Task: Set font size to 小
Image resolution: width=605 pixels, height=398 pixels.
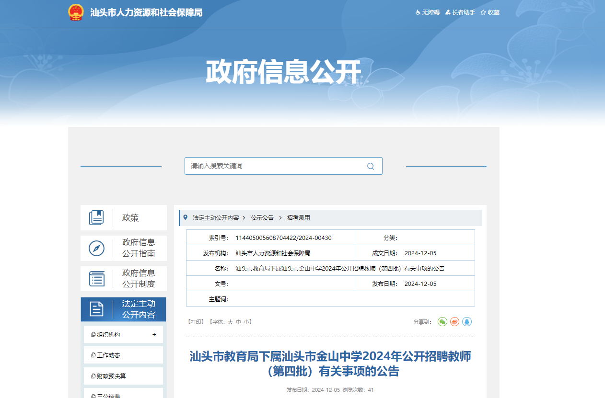Action: pos(246,322)
